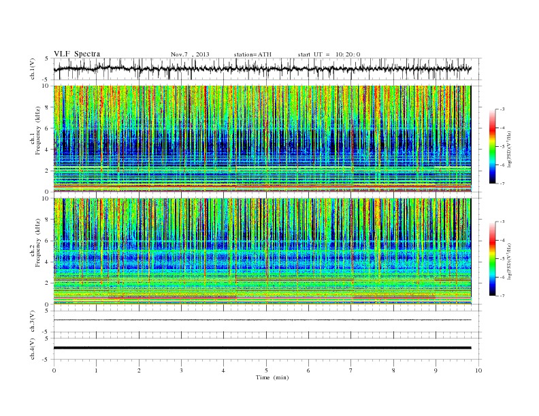Click the ch.4 thick voltage trace

pyautogui.click(x=263, y=348)
